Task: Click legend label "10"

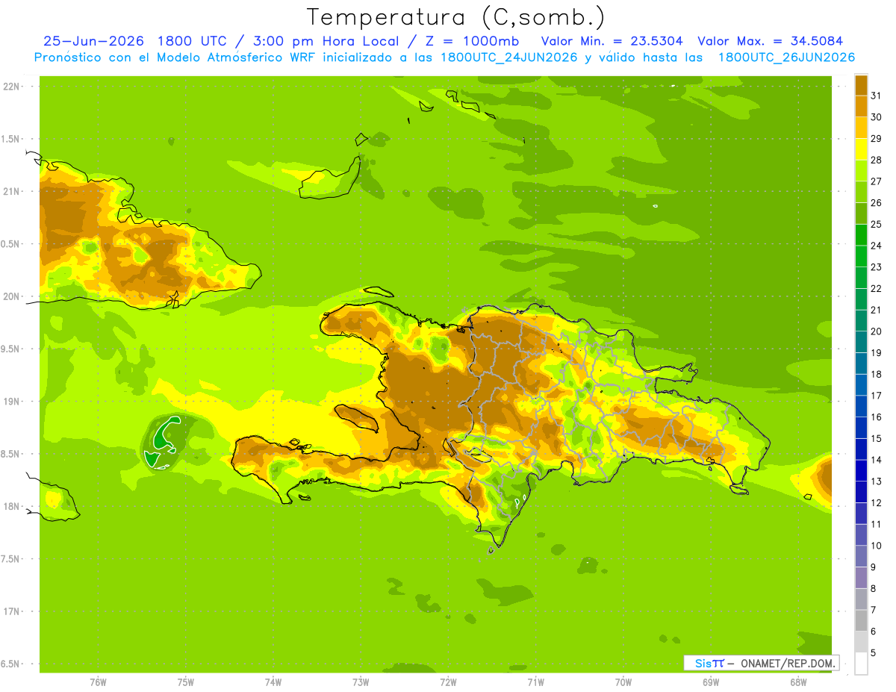Action: [876, 546]
